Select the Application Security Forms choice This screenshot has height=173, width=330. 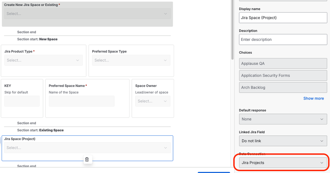283,75
